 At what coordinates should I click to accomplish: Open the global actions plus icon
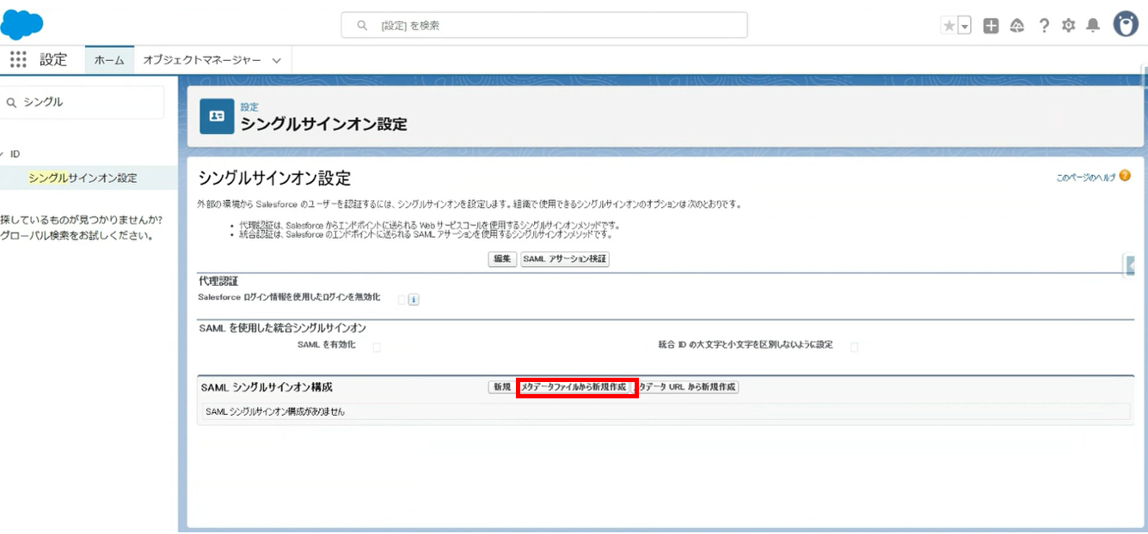[991, 26]
